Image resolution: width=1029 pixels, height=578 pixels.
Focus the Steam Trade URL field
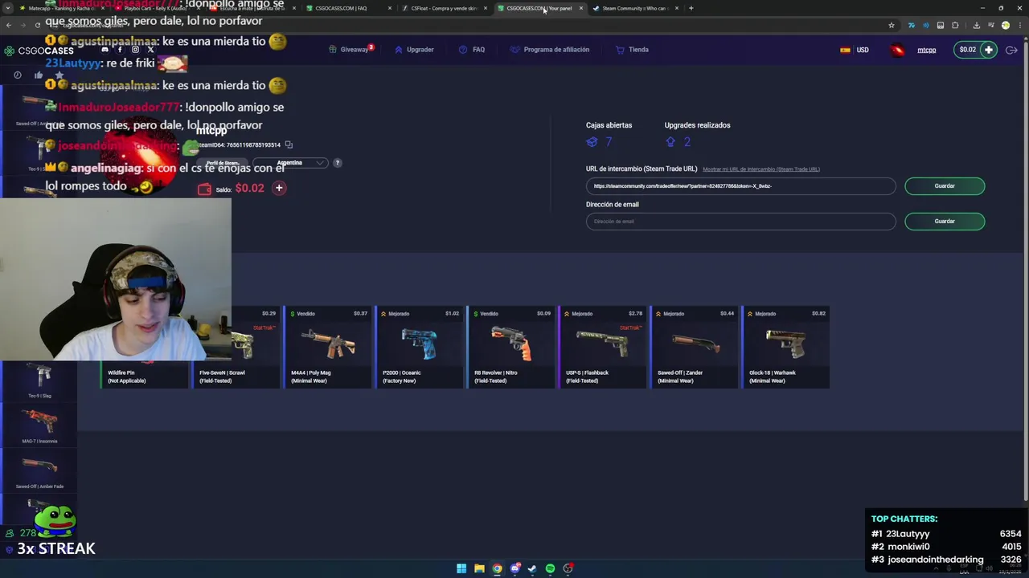[x=740, y=186]
